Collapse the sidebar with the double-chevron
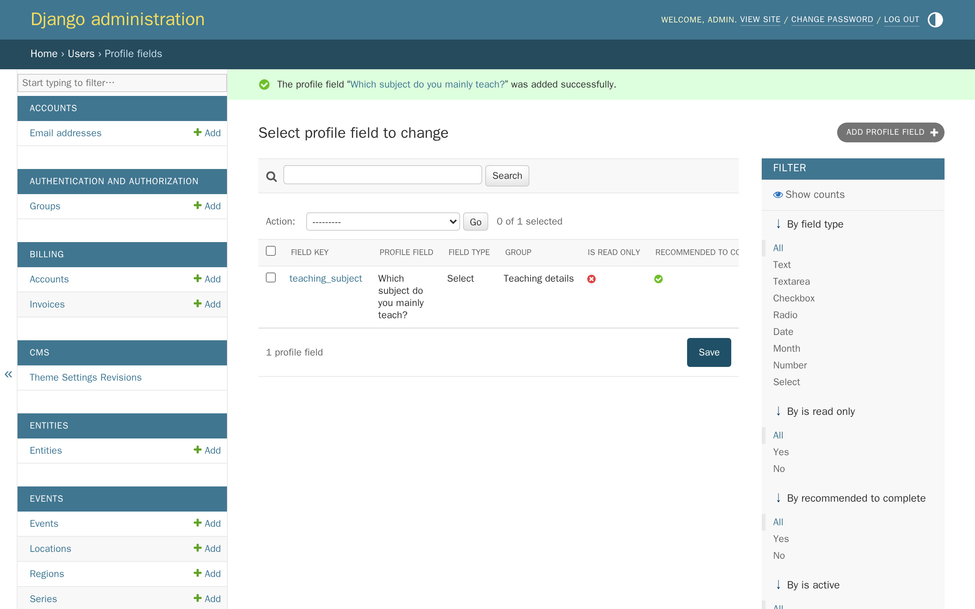Viewport: 975px width, 609px height. [8, 374]
